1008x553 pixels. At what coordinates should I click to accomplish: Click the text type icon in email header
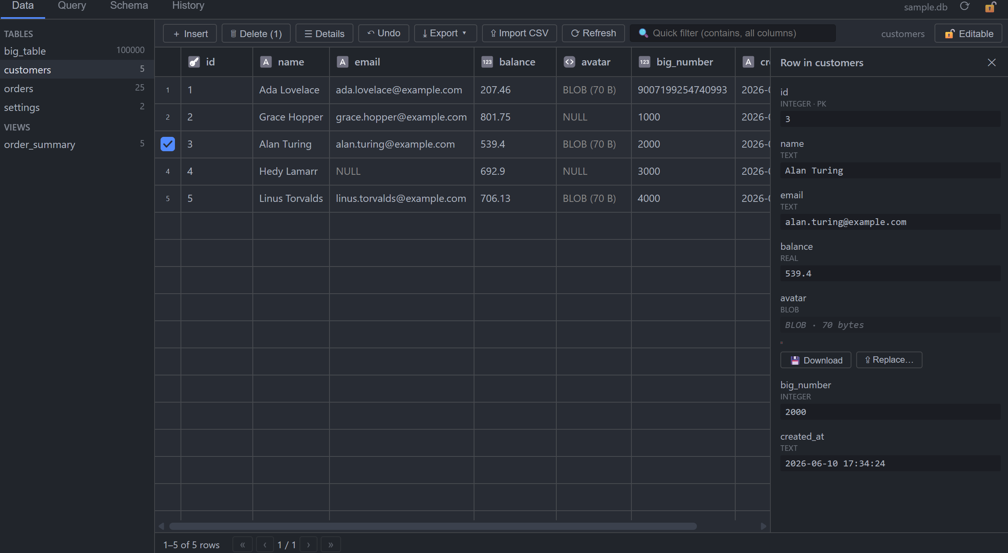(343, 62)
